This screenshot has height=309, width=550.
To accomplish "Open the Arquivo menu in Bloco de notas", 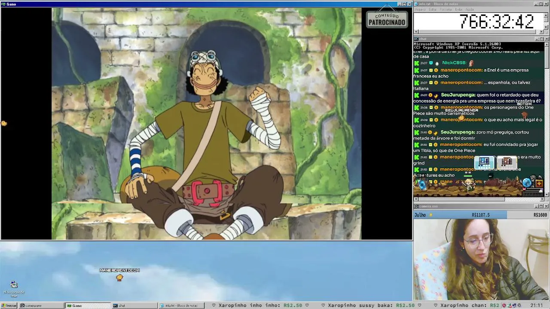I will 420,9.
